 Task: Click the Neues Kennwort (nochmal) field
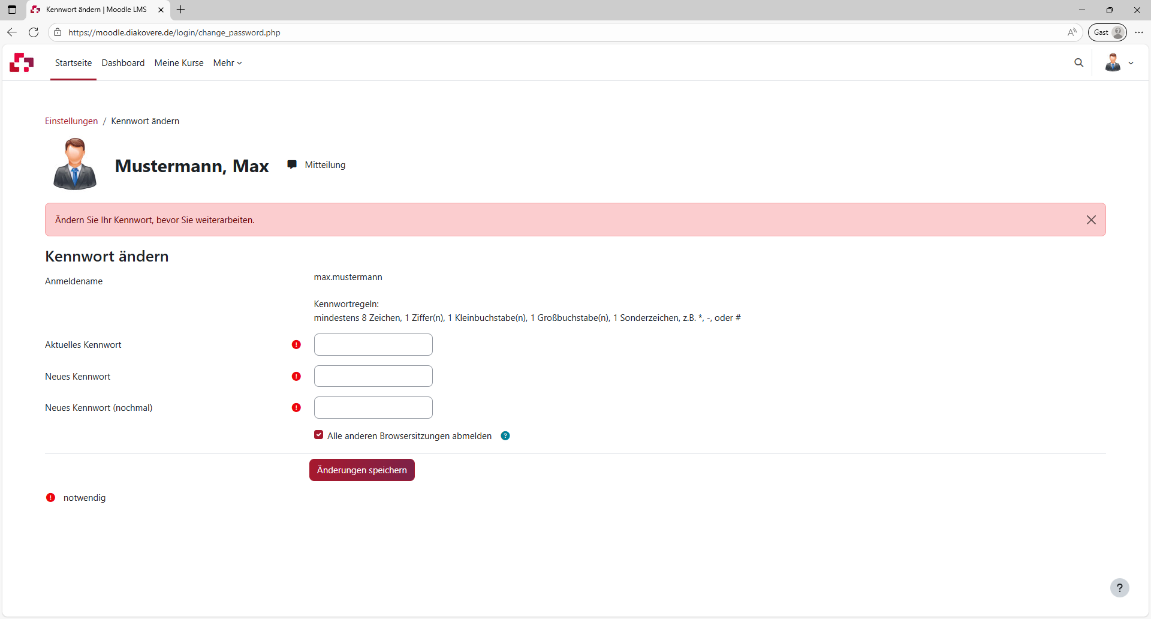[x=373, y=408]
